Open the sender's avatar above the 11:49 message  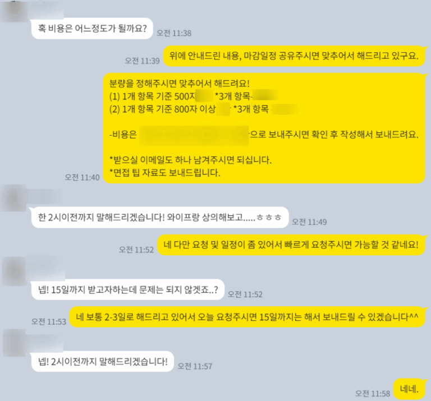[13, 199]
